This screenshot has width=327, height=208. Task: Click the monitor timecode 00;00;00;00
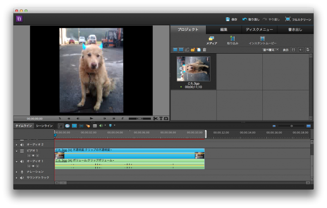click(35, 119)
